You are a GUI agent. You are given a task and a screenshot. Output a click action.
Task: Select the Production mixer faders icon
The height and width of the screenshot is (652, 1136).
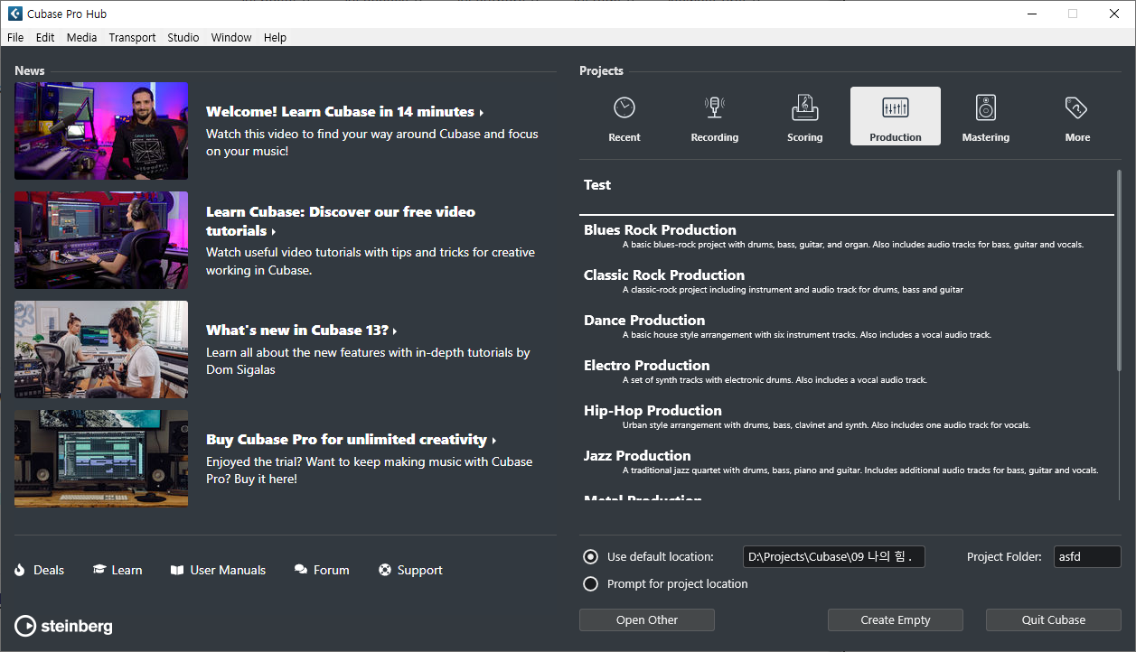[x=896, y=107]
